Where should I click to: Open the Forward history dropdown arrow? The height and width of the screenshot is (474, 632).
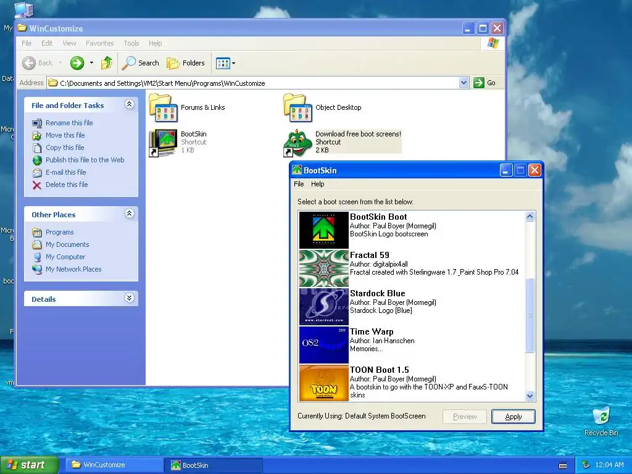click(91, 63)
